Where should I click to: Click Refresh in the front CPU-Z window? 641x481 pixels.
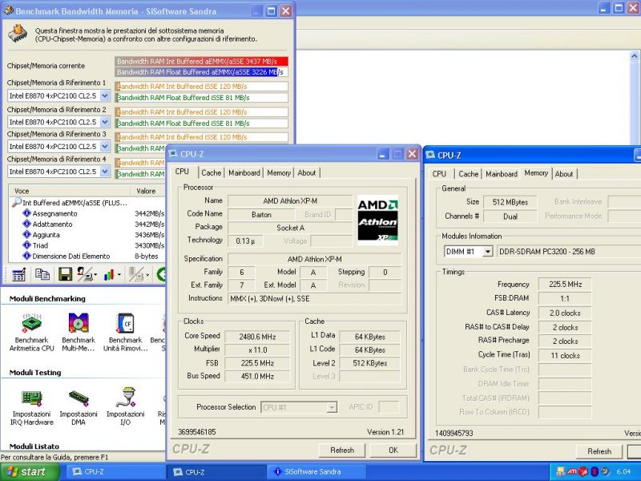click(342, 451)
